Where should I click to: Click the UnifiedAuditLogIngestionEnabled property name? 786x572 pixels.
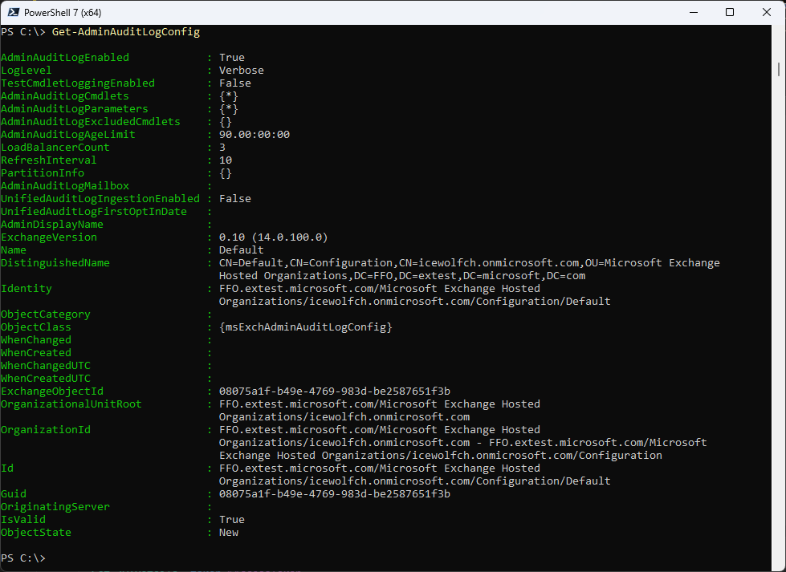[100, 199]
